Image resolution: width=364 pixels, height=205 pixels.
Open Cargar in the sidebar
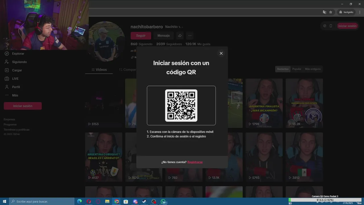(x=17, y=70)
